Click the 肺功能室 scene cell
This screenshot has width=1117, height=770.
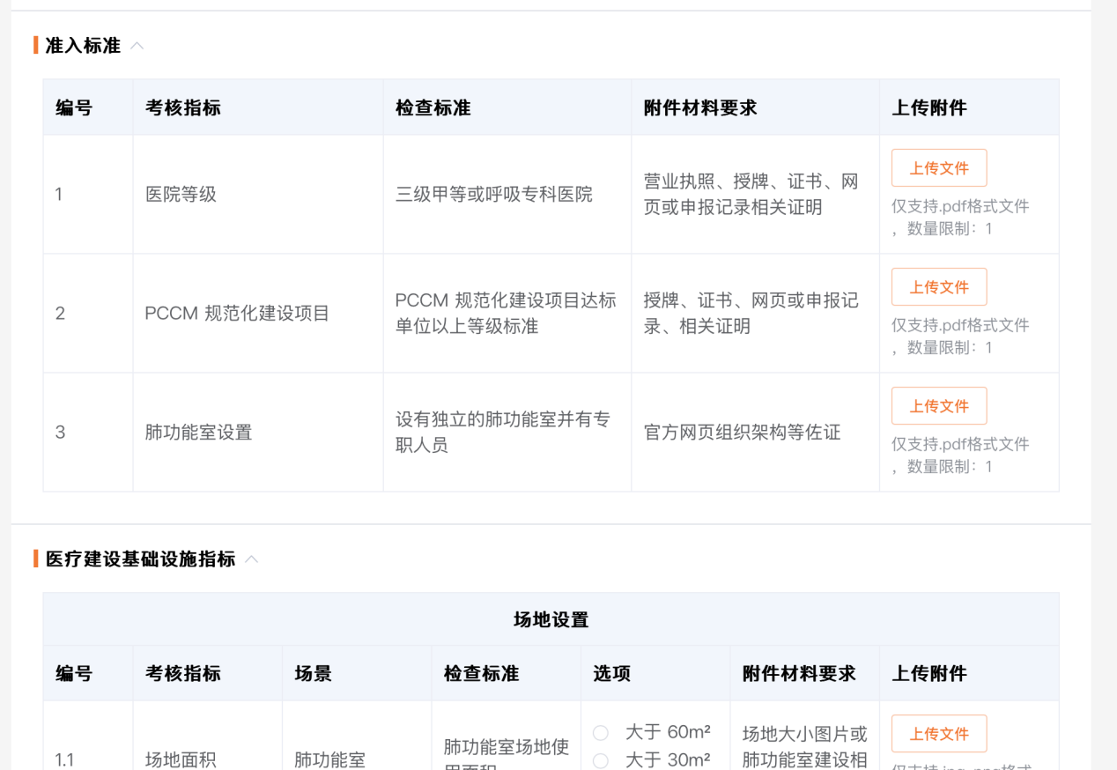point(329,759)
